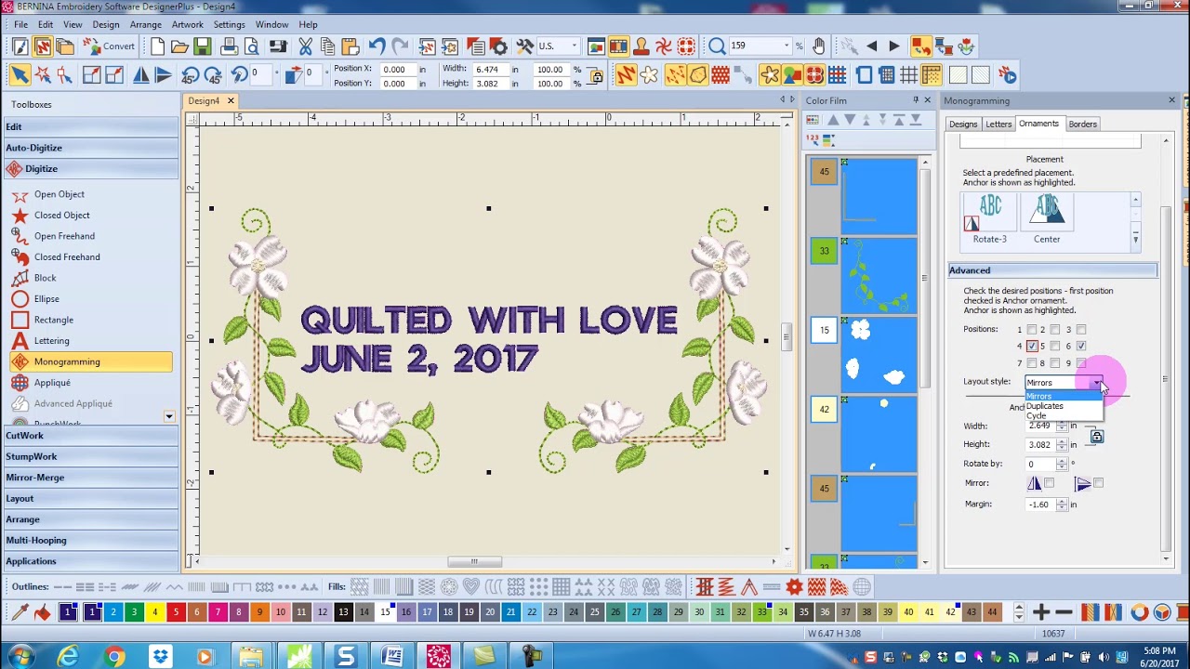Open the Layout style dropdown arrow
This screenshot has width=1190, height=669.
tap(1097, 383)
